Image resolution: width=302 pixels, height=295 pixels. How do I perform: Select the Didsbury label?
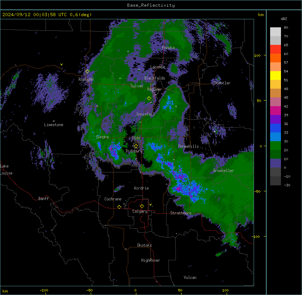(x=134, y=151)
